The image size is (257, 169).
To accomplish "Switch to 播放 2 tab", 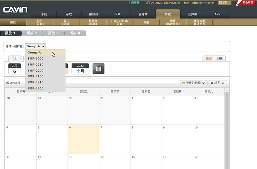I will 32,33.
